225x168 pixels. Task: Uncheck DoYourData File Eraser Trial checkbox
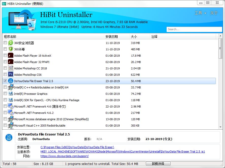click(x=5, y=81)
